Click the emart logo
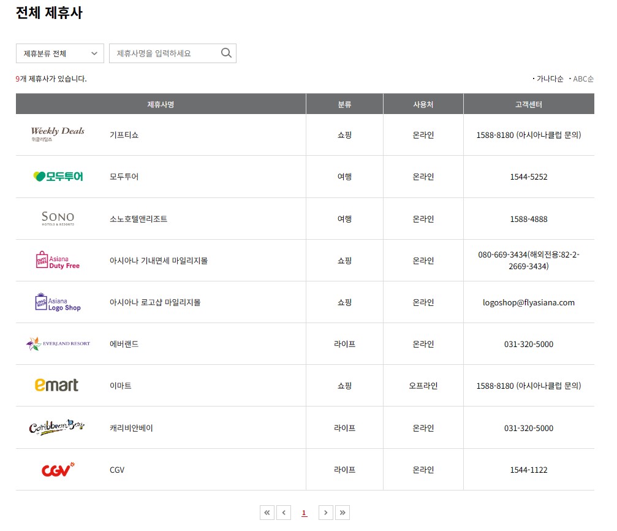Viewport: 617px width, 531px height. [56, 385]
